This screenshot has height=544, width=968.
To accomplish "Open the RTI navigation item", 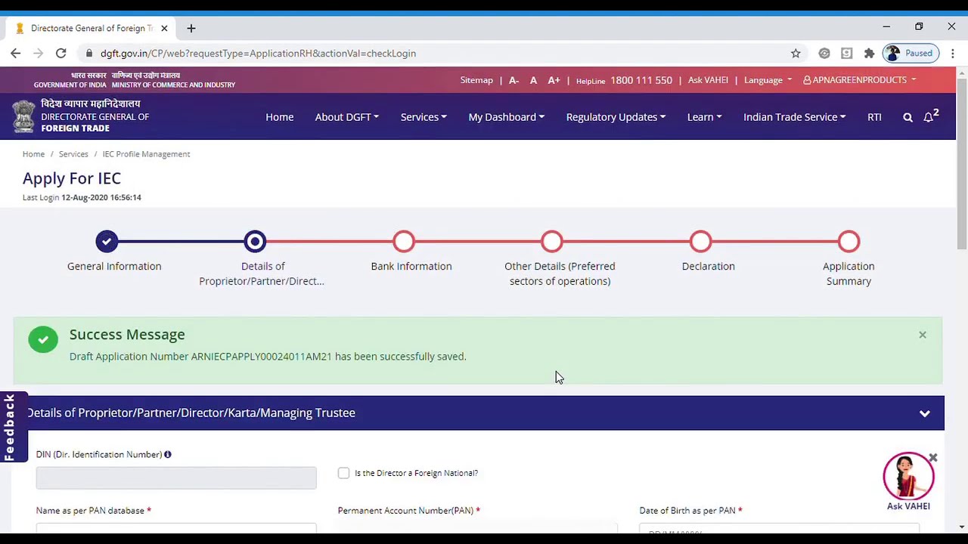I will click(x=874, y=116).
